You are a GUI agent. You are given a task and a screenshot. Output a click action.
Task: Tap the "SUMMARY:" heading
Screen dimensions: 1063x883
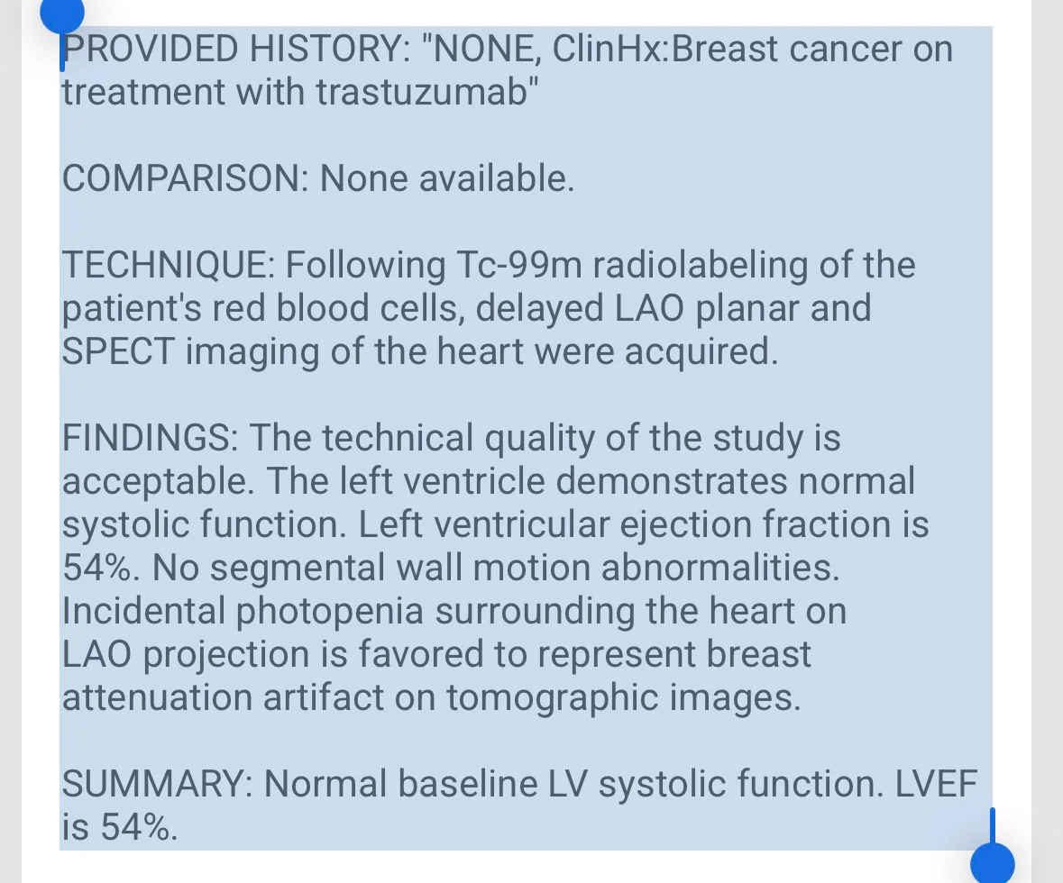[x=157, y=783]
